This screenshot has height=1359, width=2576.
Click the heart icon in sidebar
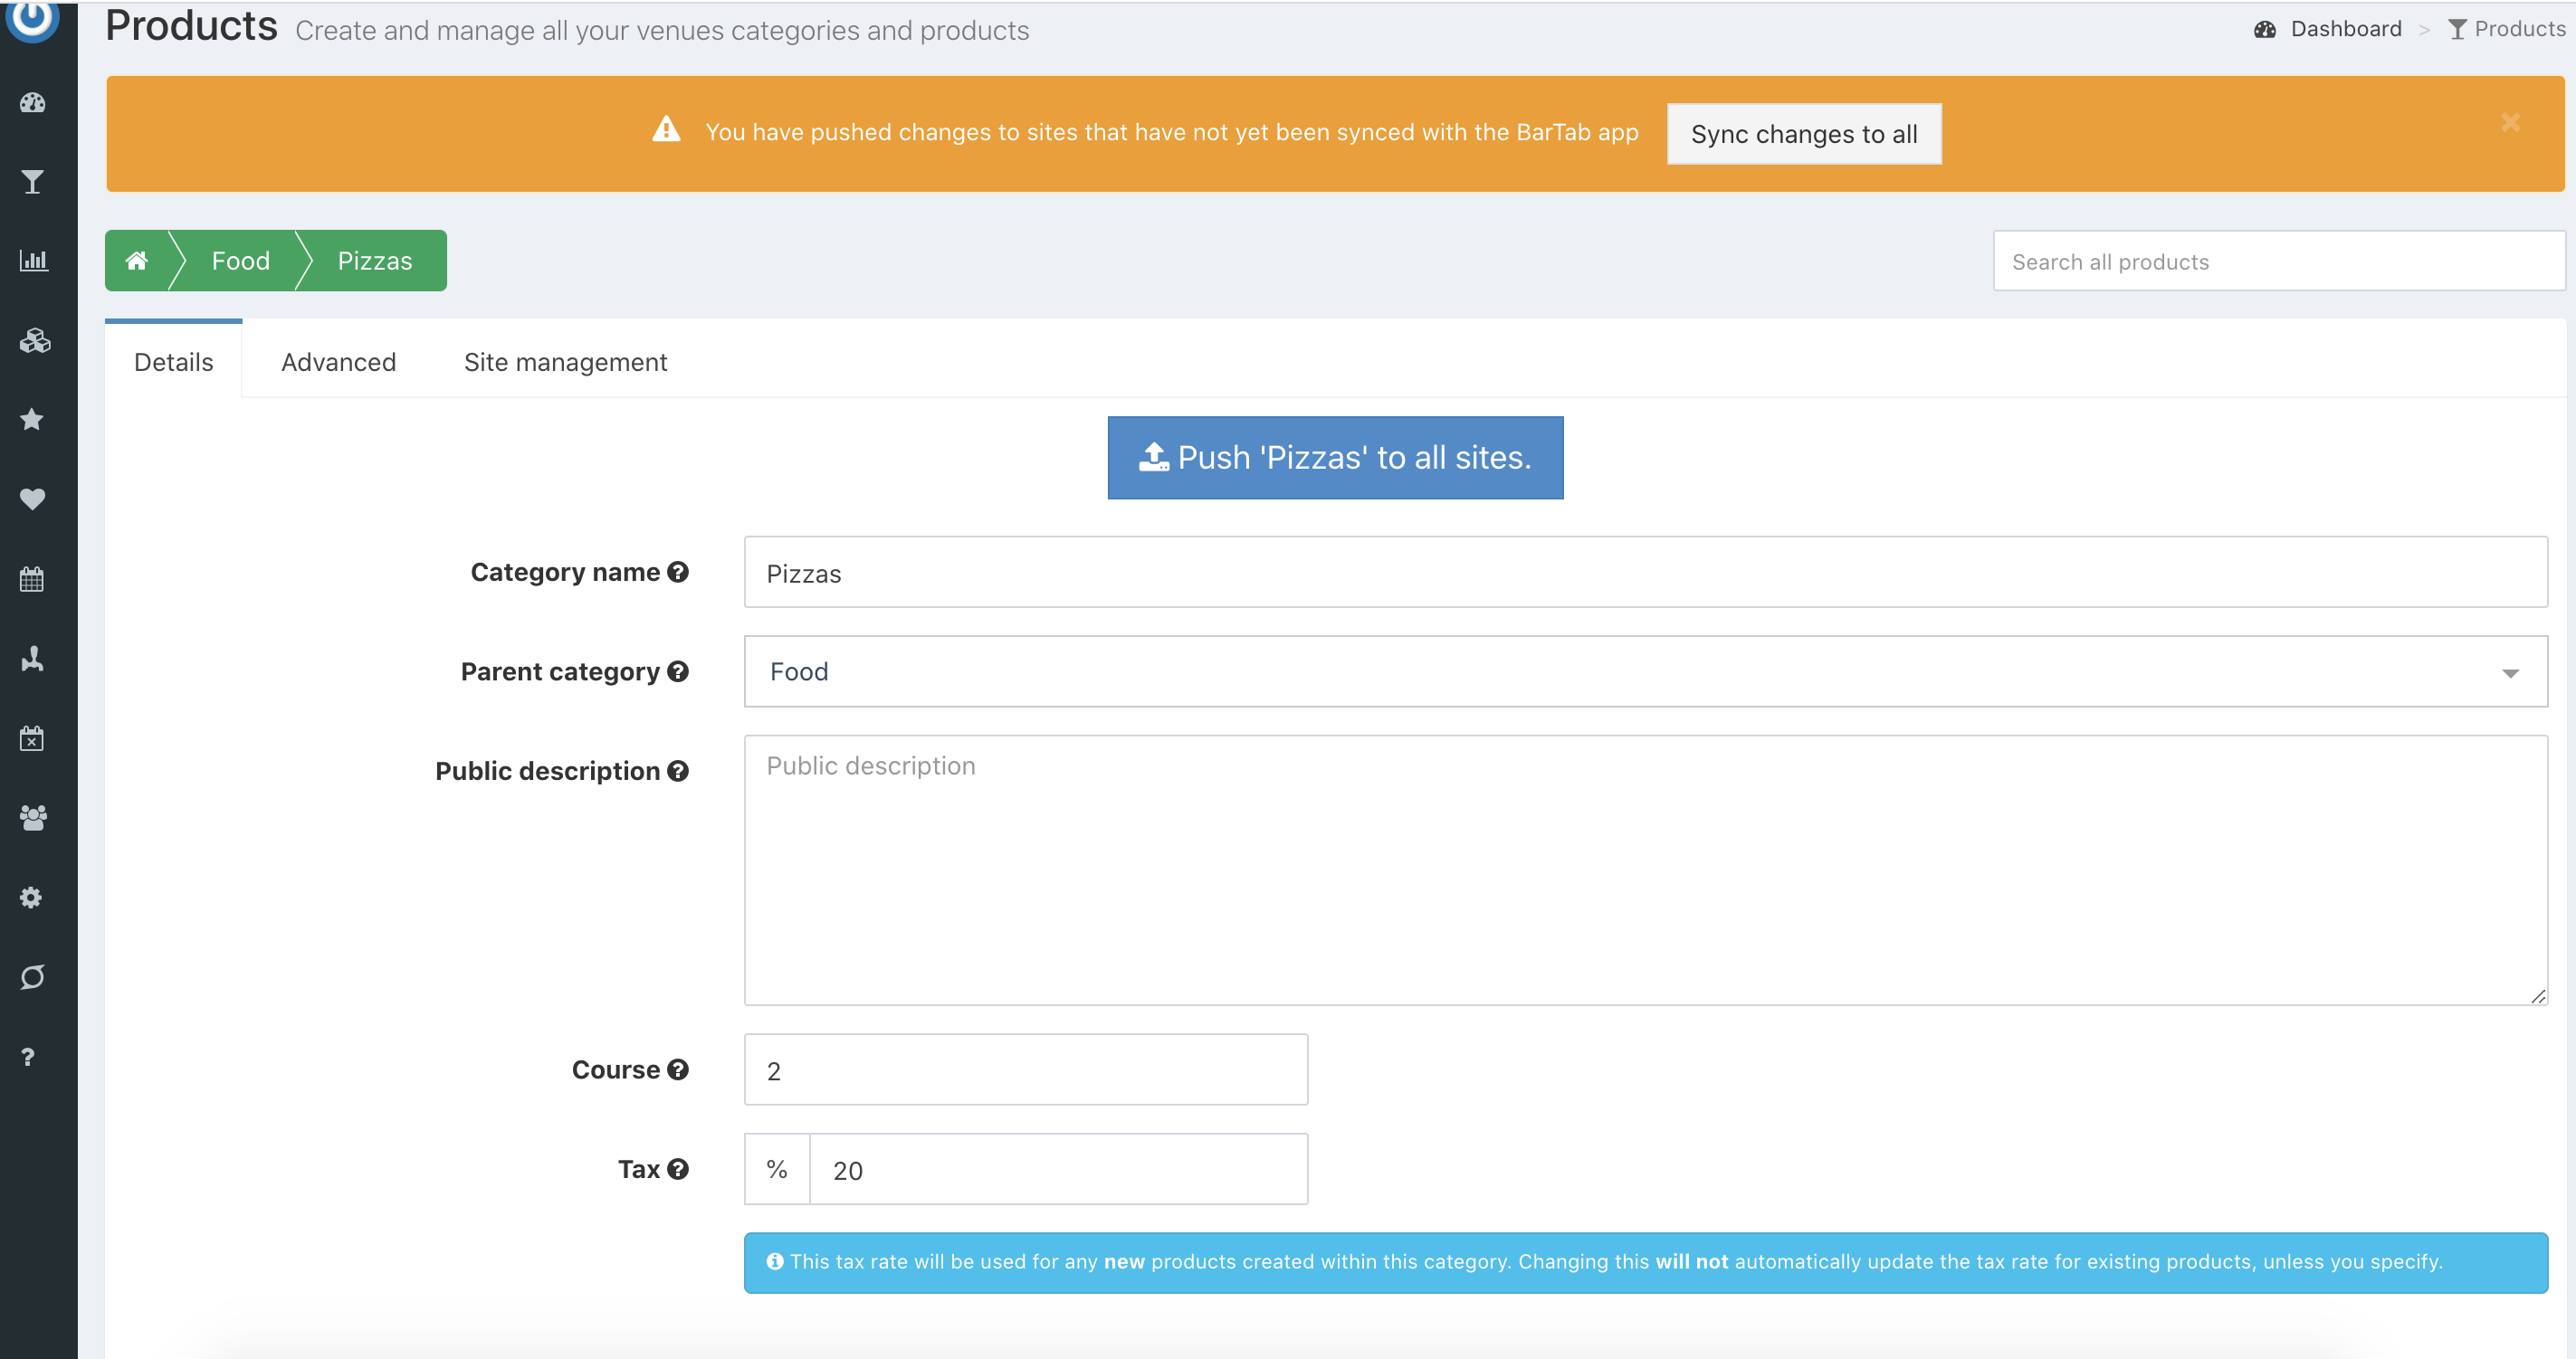[33, 499]
